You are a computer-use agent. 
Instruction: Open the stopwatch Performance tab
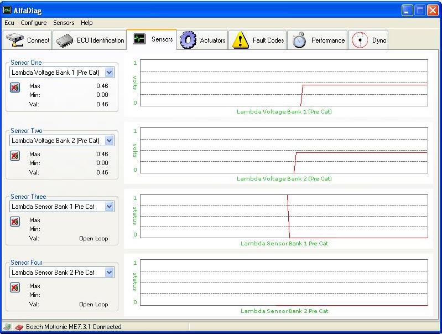click(x=318, y=40)
